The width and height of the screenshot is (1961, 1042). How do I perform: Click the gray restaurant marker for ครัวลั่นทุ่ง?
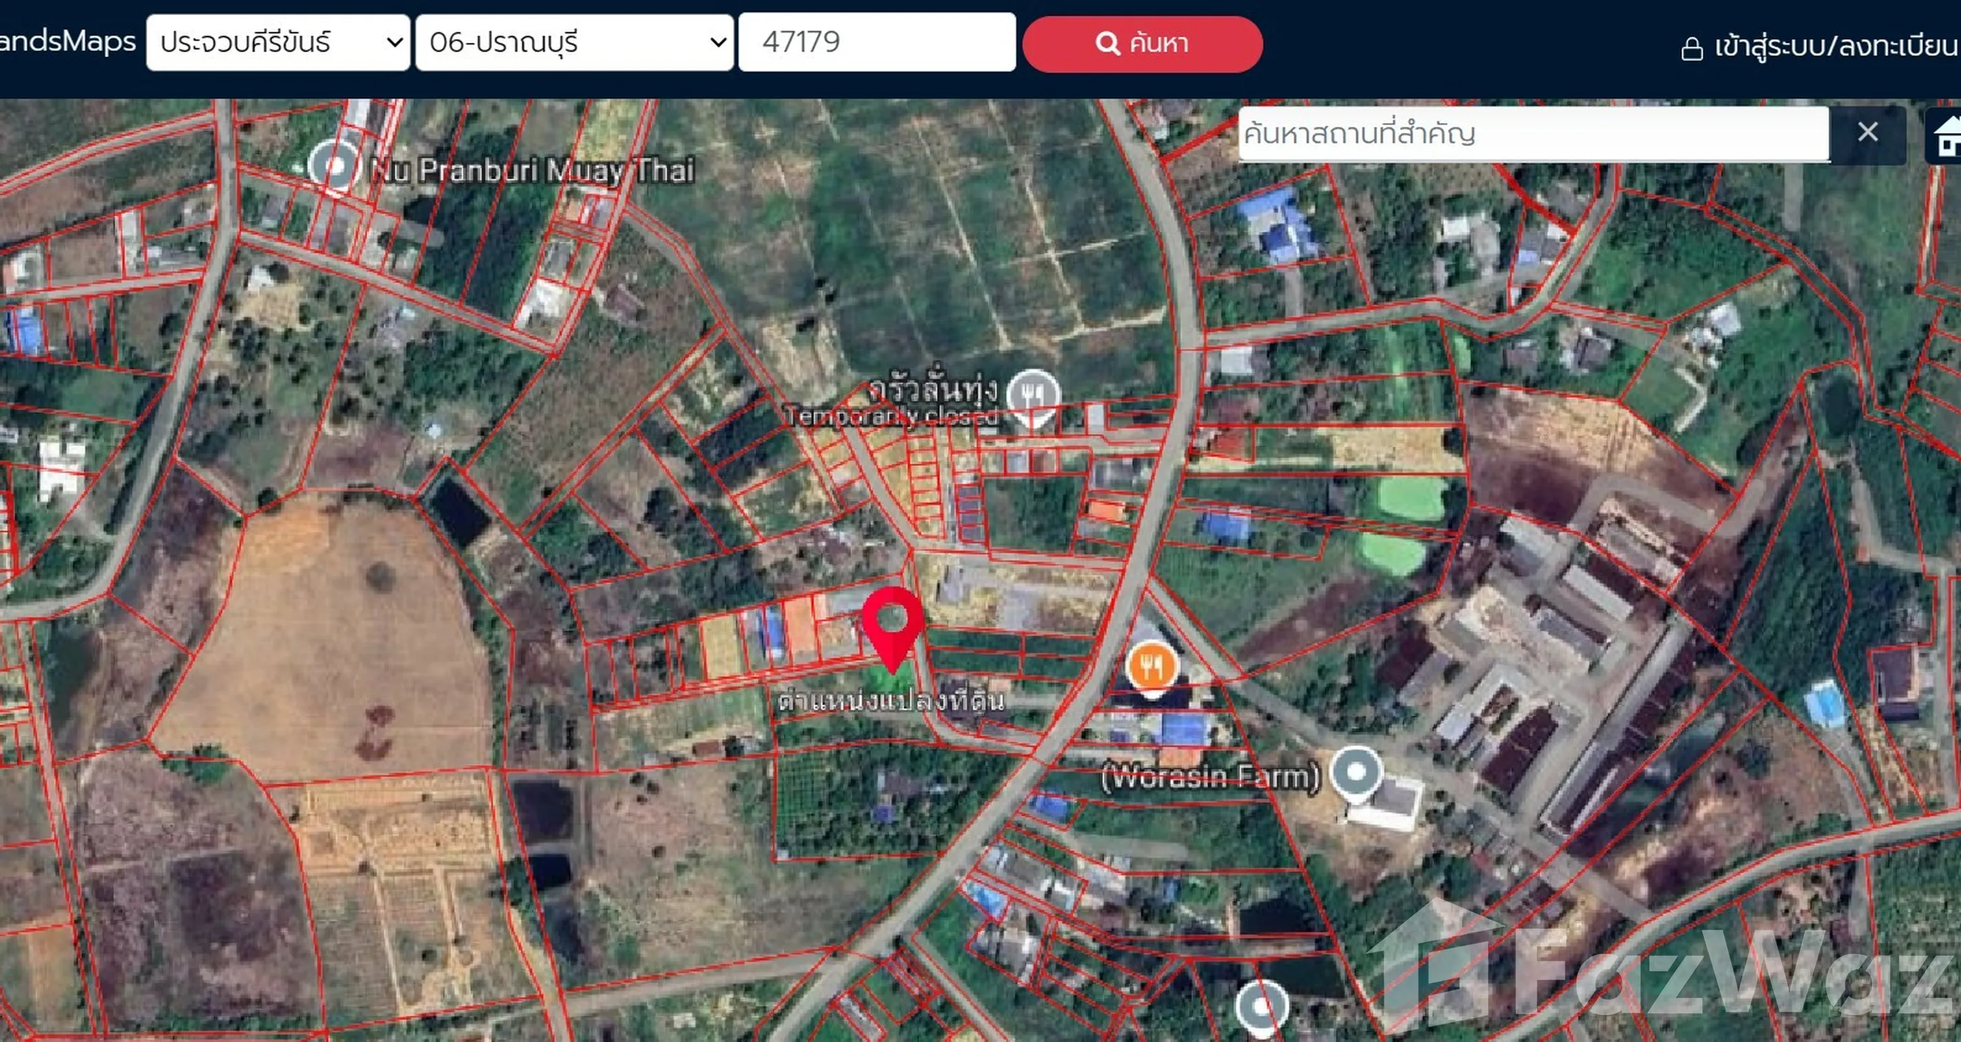(1032, 395)
